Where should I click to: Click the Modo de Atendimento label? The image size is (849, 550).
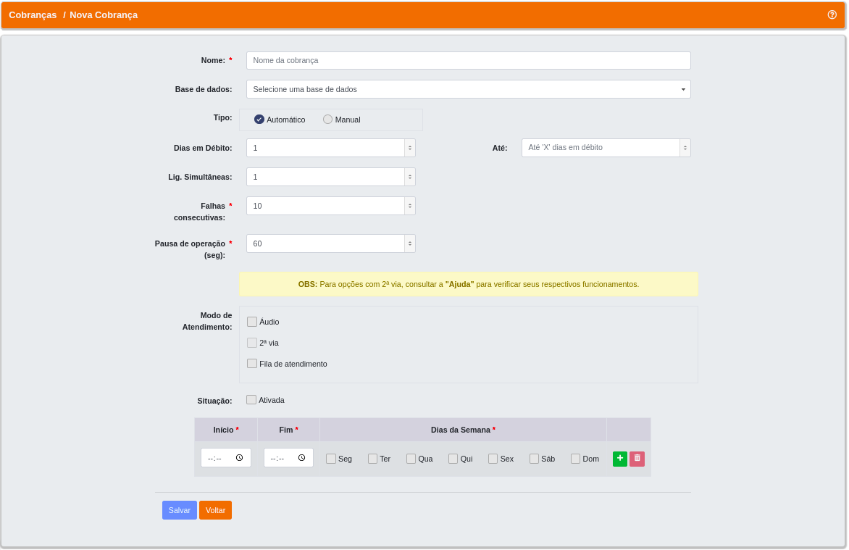(207, 321)
